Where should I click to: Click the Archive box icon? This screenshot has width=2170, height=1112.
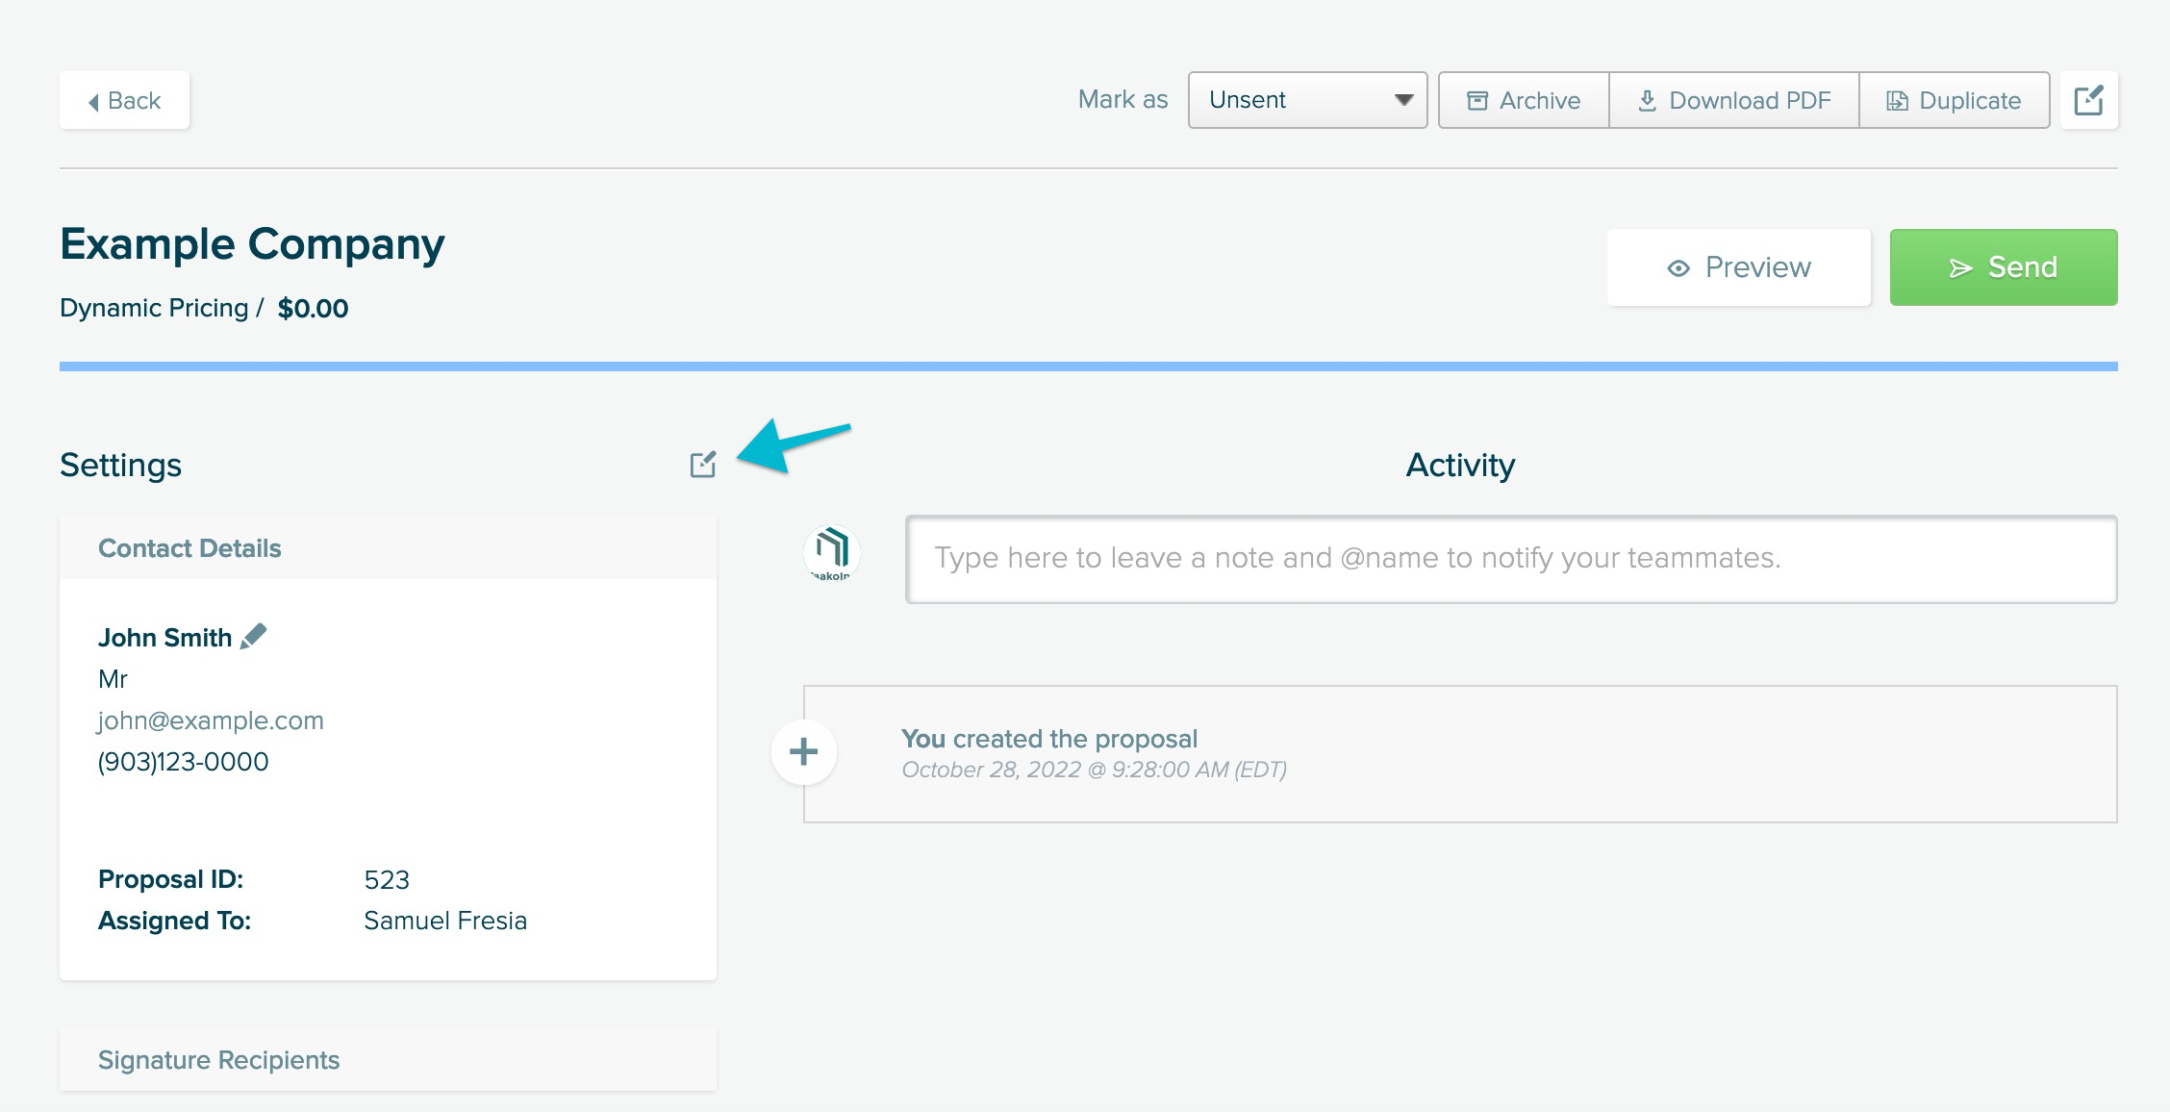pyautogui.click(x=1477, y=100)
